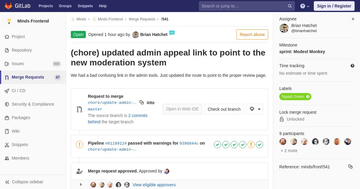
Task: Open the download dropdown
Action: pos(255,109)
